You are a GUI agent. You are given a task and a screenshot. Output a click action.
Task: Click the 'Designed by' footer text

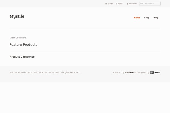(143, 72)
